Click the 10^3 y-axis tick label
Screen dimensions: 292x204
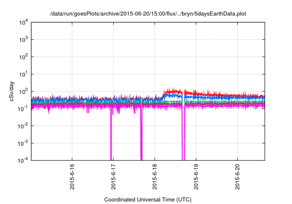23,40
